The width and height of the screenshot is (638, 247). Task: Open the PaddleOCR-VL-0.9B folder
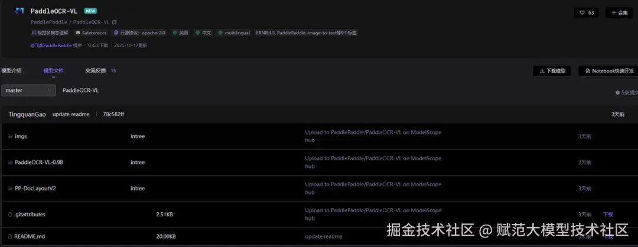[39, 163]
